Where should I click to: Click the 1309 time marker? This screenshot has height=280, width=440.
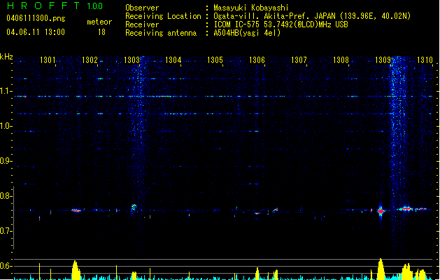(383, 59)
